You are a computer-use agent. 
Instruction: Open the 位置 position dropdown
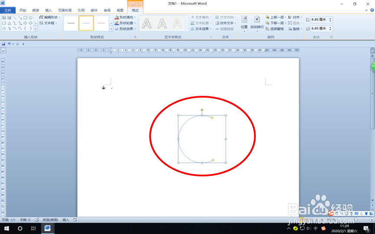(244, 24)
